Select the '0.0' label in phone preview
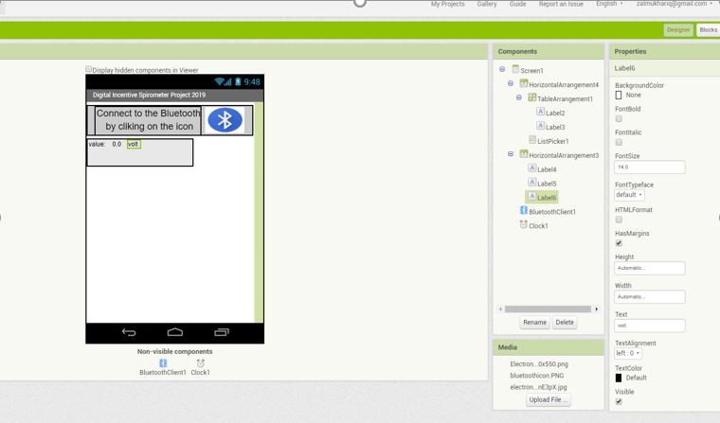The width and height of the screenshot is (720, 423). [117, 144]
